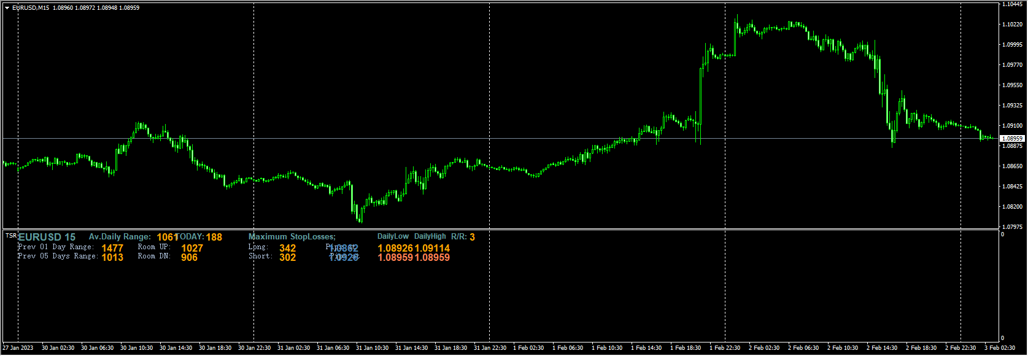This screenshot has width=1028, height=356.
Task: Click the 1.10445 price axis label
Action: 1013,4
